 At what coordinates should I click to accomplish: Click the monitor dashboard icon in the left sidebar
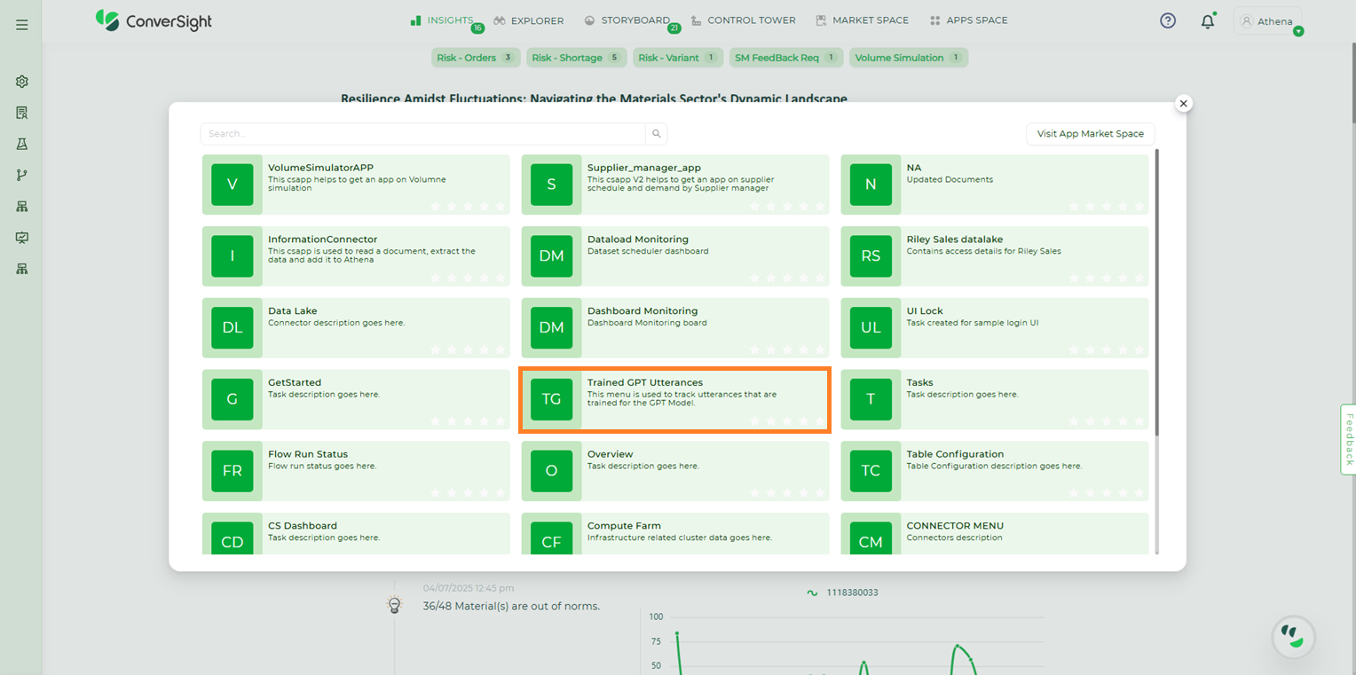pyautogui.click(x=22, y=238)
